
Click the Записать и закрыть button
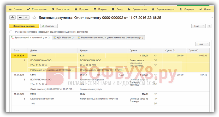[x=24, y=26]
